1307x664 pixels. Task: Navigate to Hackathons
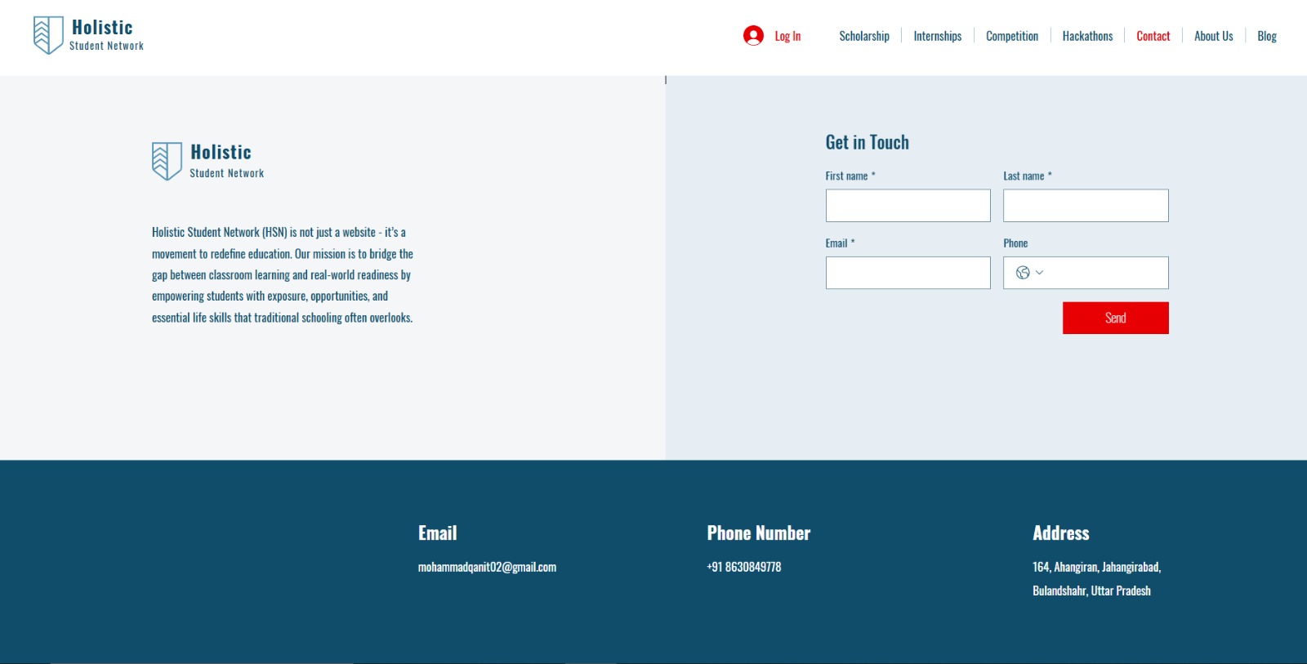point(1086,36)
